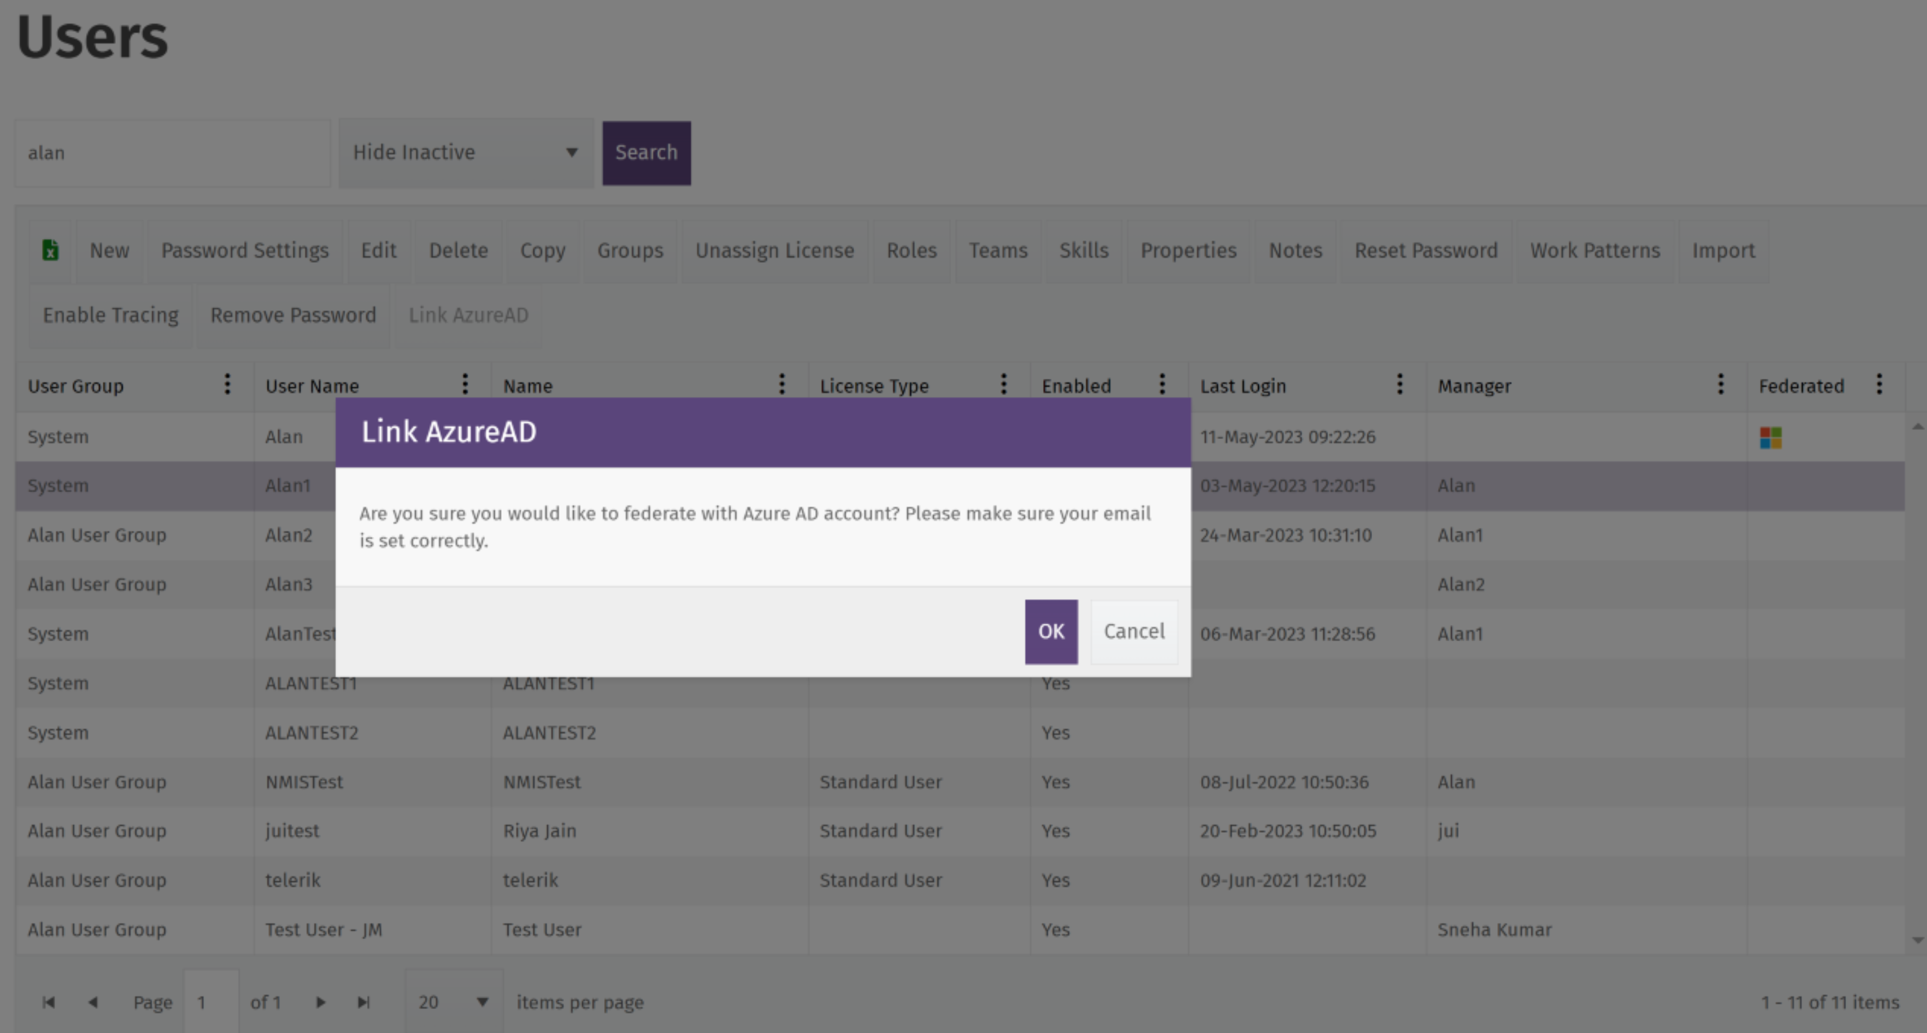Open the Last Login column options

(1400, 385)
